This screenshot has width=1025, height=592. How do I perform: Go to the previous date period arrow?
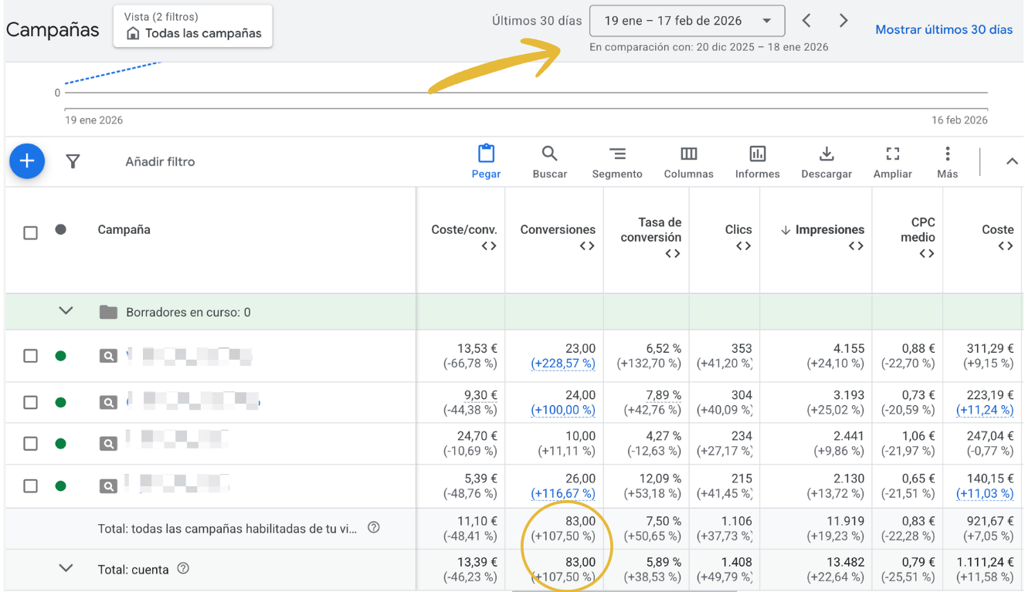806,21
